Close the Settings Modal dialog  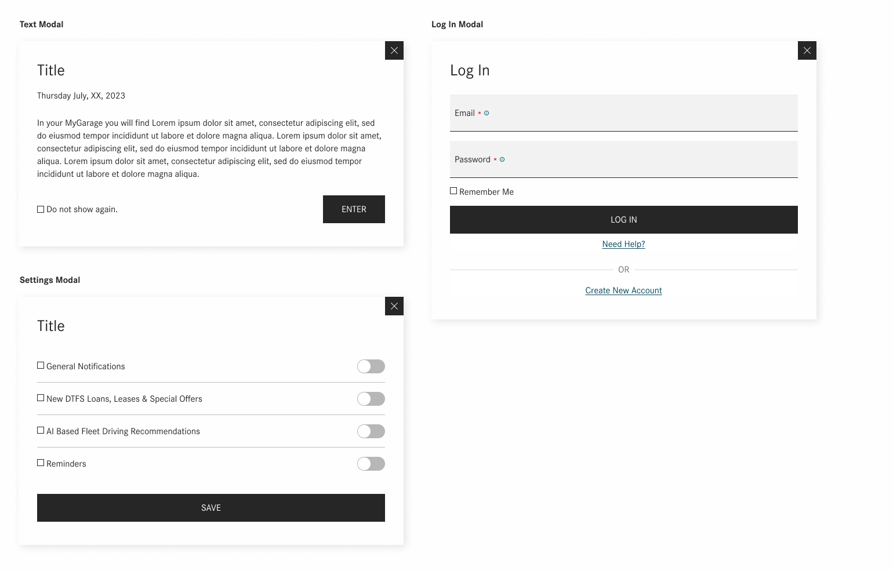(394, 306)
